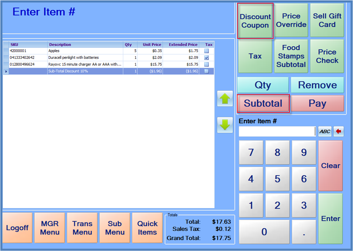This screenshot has width=353, height=251.
Task: Click inside the Enter Item # field
Action: pos(277,131)
